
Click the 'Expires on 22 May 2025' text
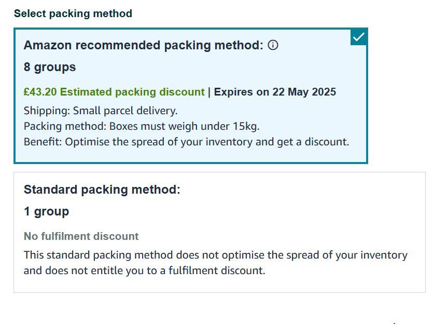coord(275,92)
